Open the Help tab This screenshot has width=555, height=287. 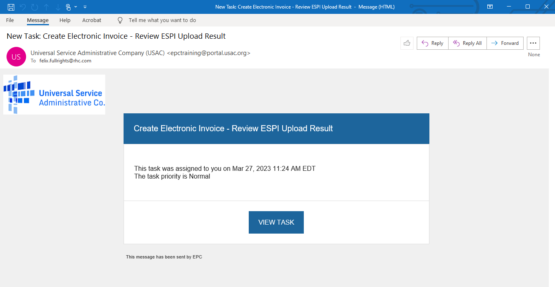point(65,20)
